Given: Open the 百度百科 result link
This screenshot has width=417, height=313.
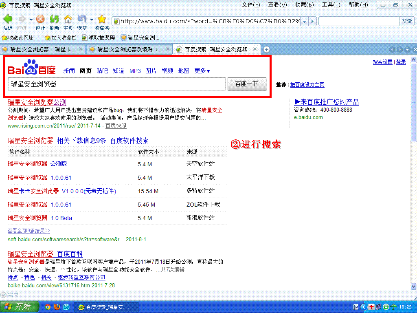Looking at the screenshot, I should [45, 254].
